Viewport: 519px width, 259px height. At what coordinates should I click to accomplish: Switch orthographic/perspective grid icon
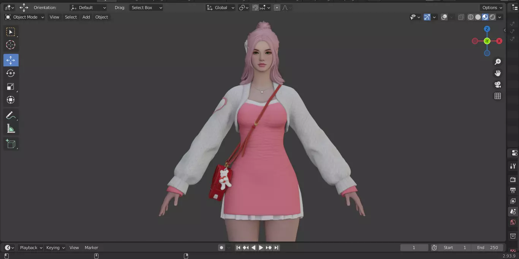click(x=498, y=96)
